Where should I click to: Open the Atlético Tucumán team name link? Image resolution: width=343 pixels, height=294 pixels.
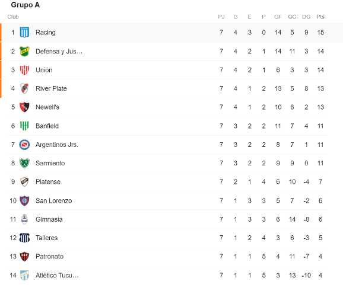pyautogui.click(x=57, y=275)
